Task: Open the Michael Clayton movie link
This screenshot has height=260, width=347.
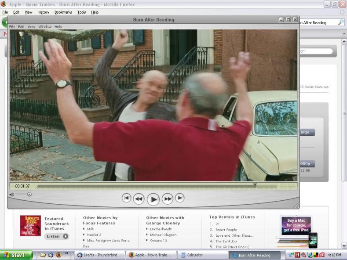Action: (163, 235)
